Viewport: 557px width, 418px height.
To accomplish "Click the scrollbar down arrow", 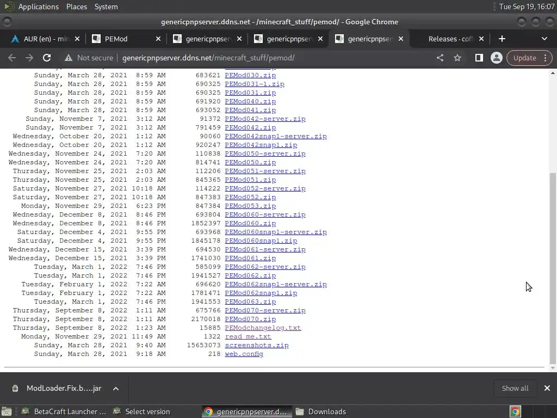I will (553, 368).
